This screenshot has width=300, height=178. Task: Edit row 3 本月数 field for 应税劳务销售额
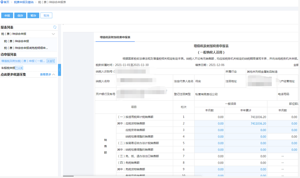click(209, 130)
